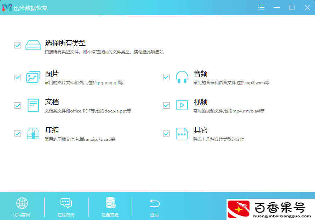Click the 压缩 heading text
Screen dimensions: 315x220
point(52,130)
